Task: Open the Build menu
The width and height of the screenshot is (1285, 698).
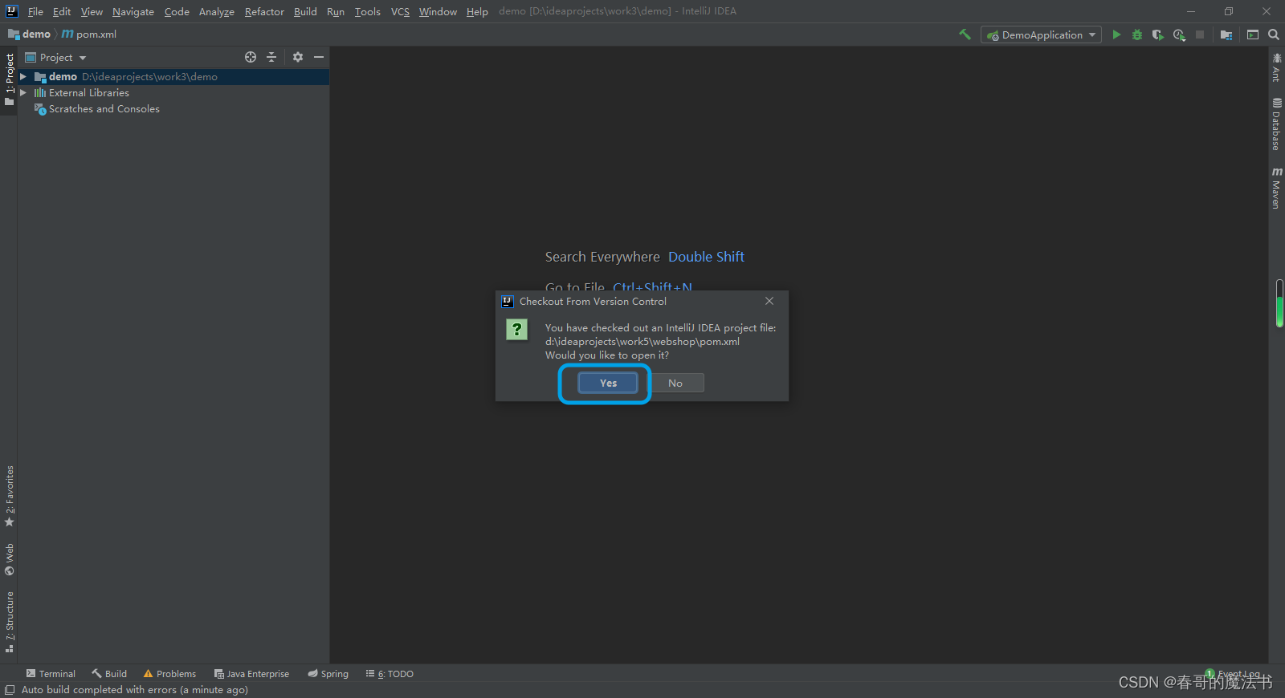Action: click(x=305, y=11)
